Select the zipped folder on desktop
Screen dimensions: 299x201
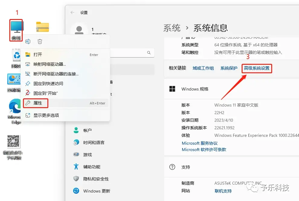click(x=43, y=27)
